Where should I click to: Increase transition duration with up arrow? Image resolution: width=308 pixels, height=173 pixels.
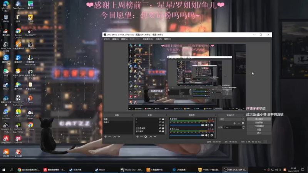243,126
